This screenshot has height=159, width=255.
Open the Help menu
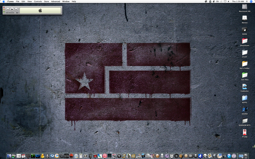(74, 2)
